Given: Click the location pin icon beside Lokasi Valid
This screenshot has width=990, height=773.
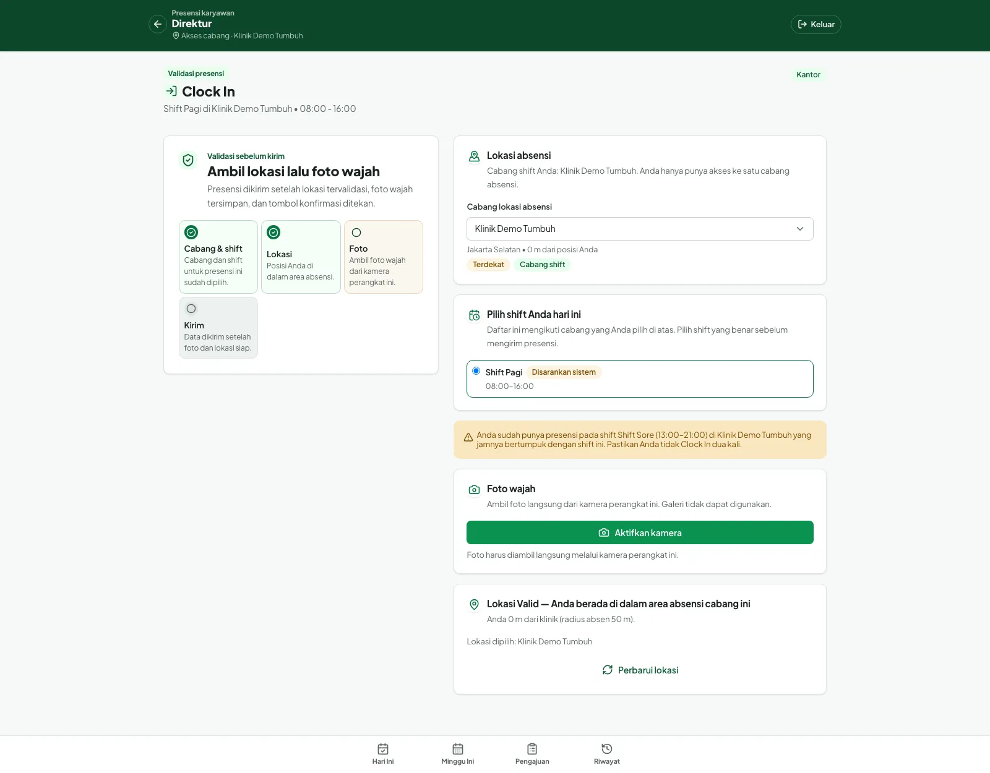Looking at the screenshot, I should (x=474, y=605).
